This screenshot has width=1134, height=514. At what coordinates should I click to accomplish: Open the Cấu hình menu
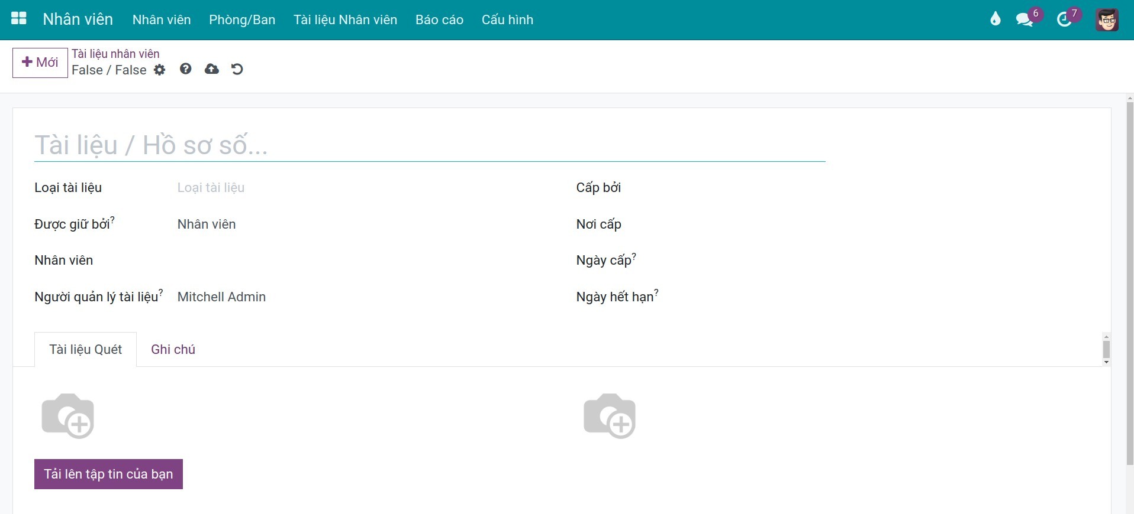[x=507, y=19]
